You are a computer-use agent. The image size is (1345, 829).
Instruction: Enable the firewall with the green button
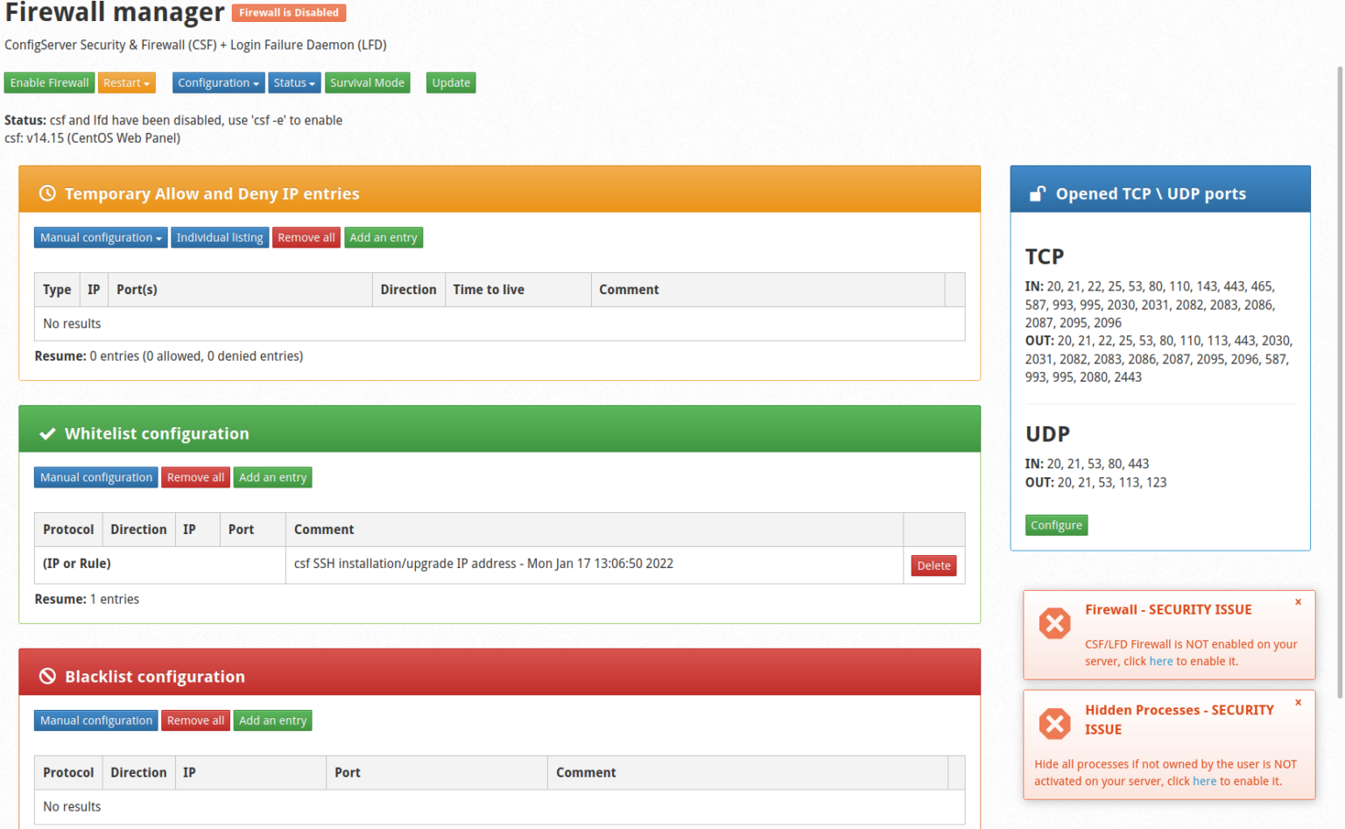(x=49, y=83)
